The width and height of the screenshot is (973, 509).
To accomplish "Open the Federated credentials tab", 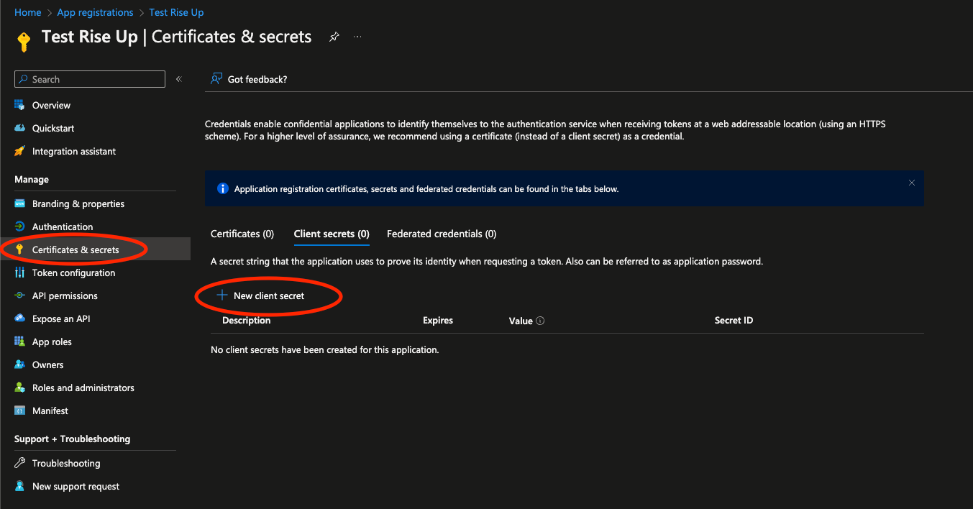I will (x=441, y=234).
